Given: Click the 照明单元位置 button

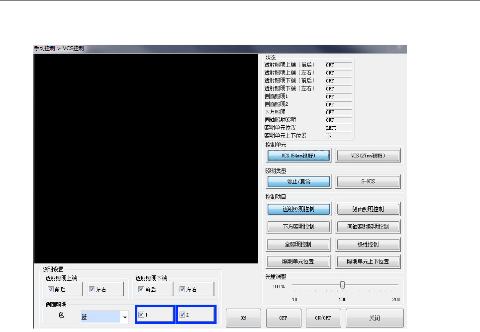Looking at the screenshot, I should tap(298, 261).
